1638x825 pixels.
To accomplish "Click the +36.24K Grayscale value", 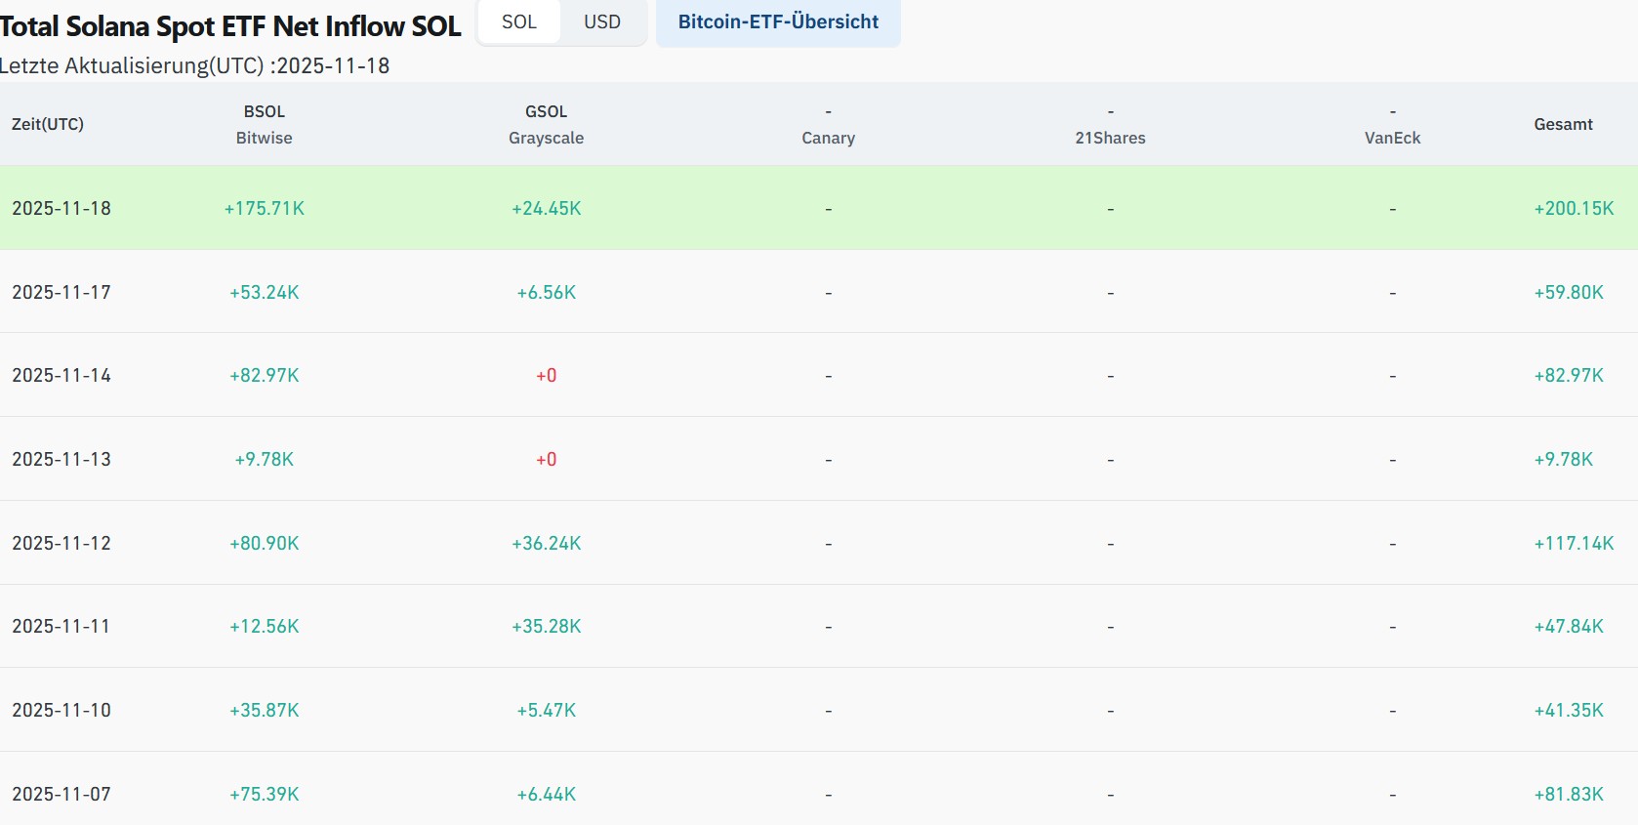I will tap(546, 543).
